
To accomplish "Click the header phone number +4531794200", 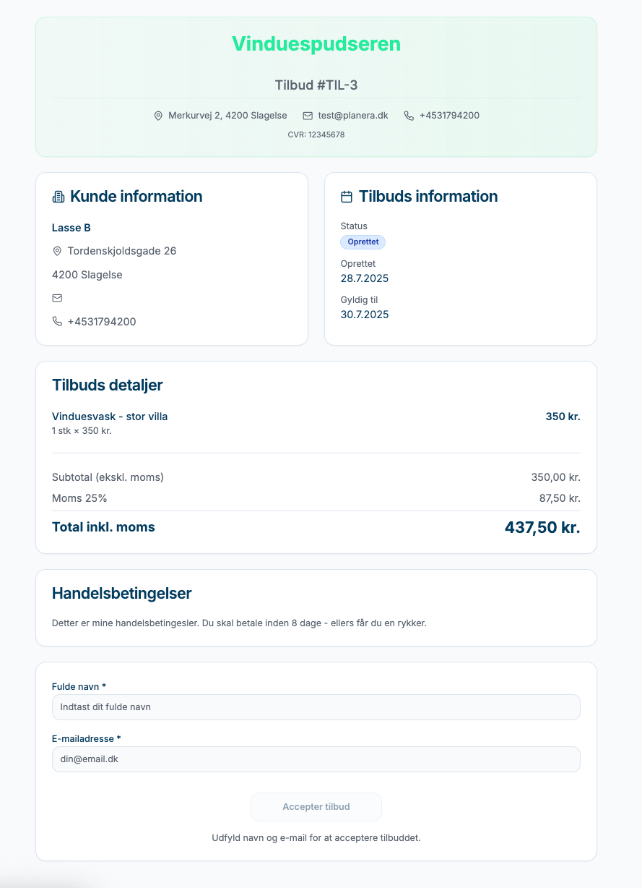I will [x=449, y=116].
